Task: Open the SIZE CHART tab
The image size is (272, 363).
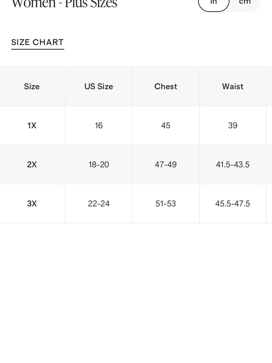Action: tap(38, 42)
